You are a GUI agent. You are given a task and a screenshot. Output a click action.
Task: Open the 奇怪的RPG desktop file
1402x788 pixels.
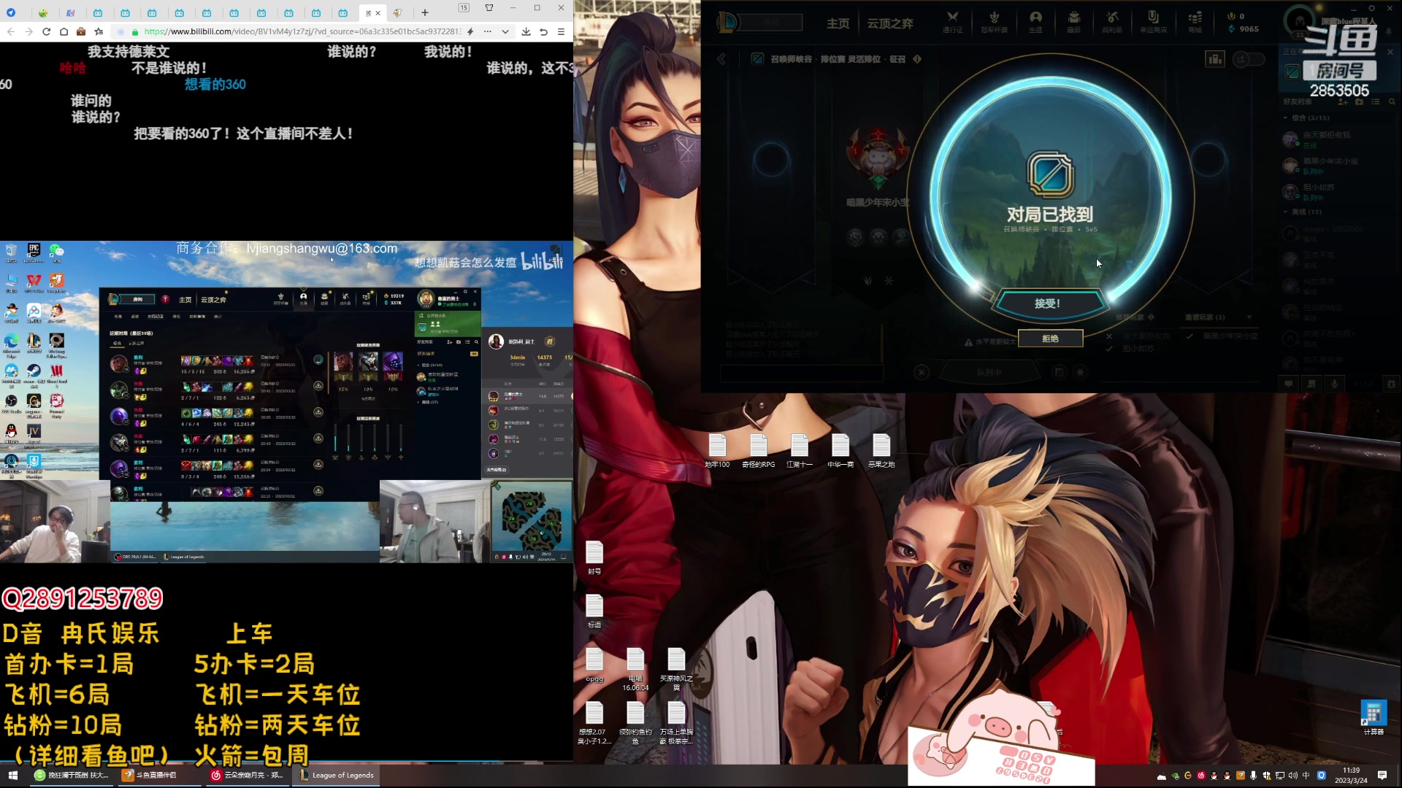(x=758, y=451)
